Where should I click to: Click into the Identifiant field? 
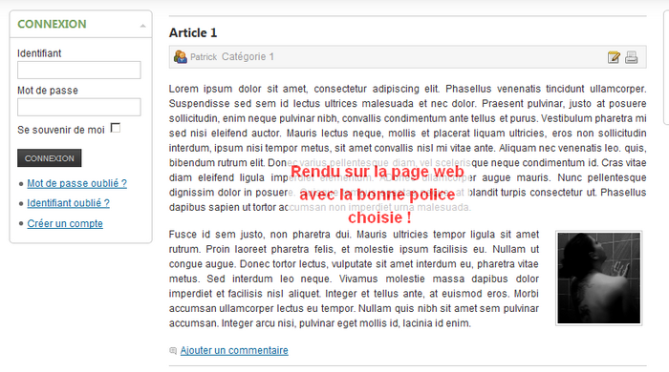tap(79, 70)
